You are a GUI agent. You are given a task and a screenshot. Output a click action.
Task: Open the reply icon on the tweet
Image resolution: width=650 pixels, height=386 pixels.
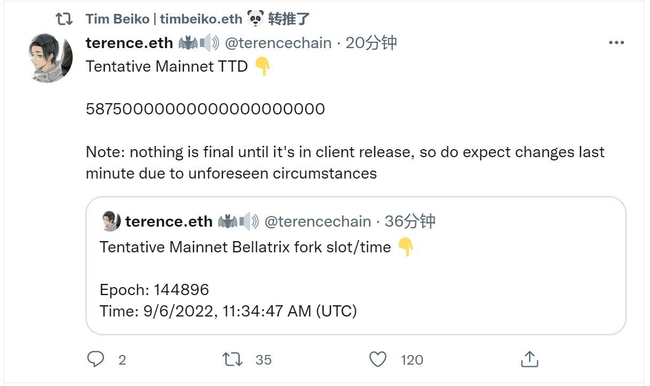coord(96,359)
